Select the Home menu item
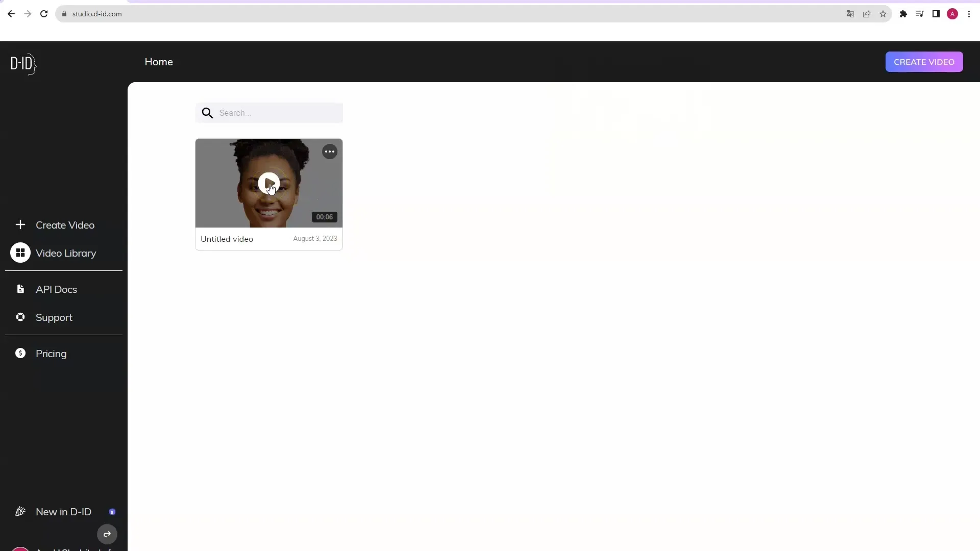Screen dimensions: 980x551 pyautogui.click(x=159, y=62)
